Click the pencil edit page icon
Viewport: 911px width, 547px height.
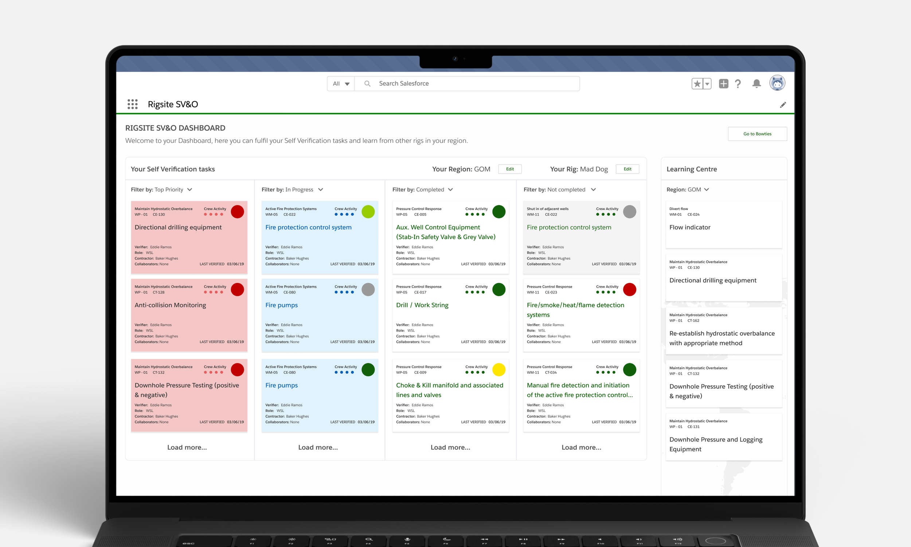point(783,105)
